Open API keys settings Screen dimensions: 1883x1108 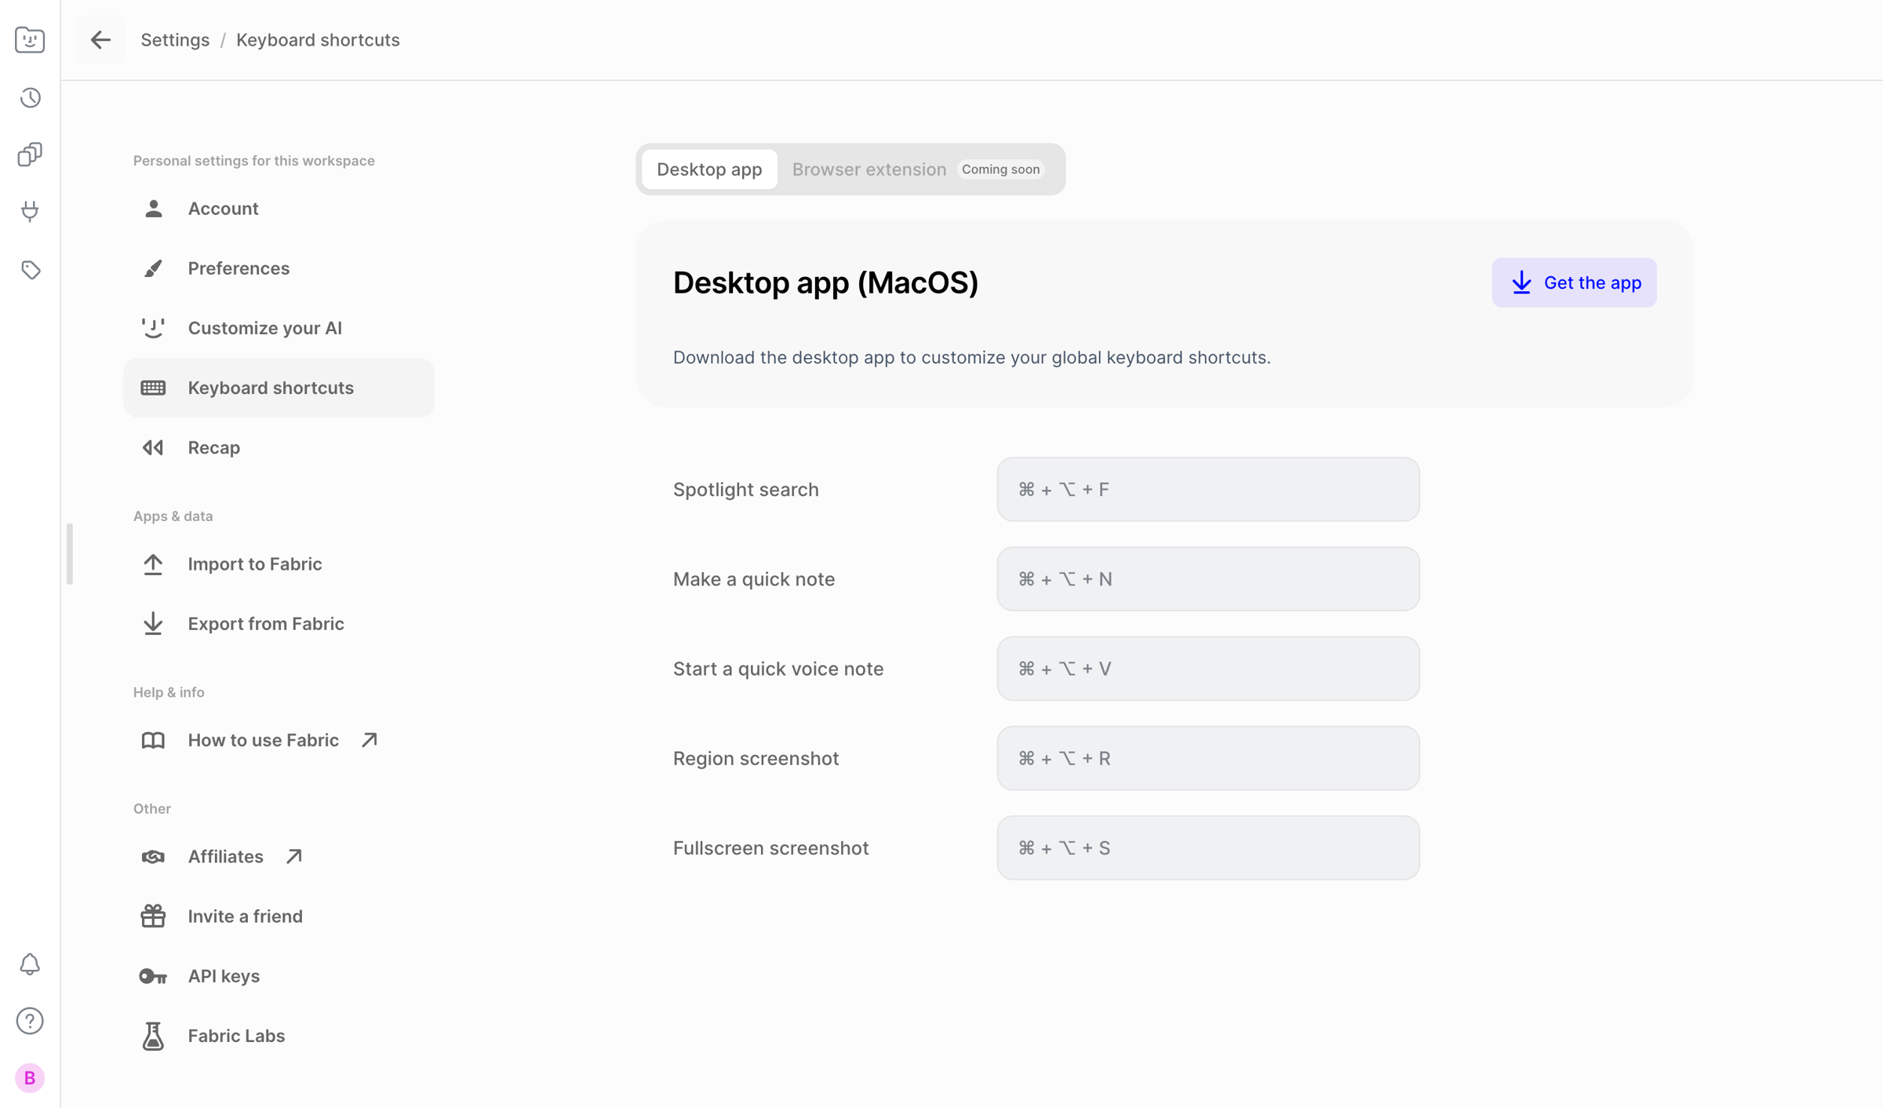(x=279, y=976)
